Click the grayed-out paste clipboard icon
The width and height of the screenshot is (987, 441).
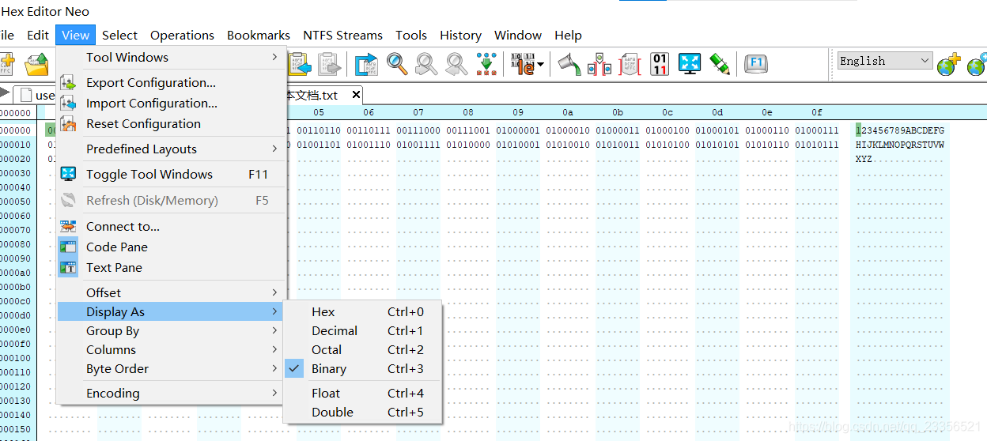tap(331, 63)
